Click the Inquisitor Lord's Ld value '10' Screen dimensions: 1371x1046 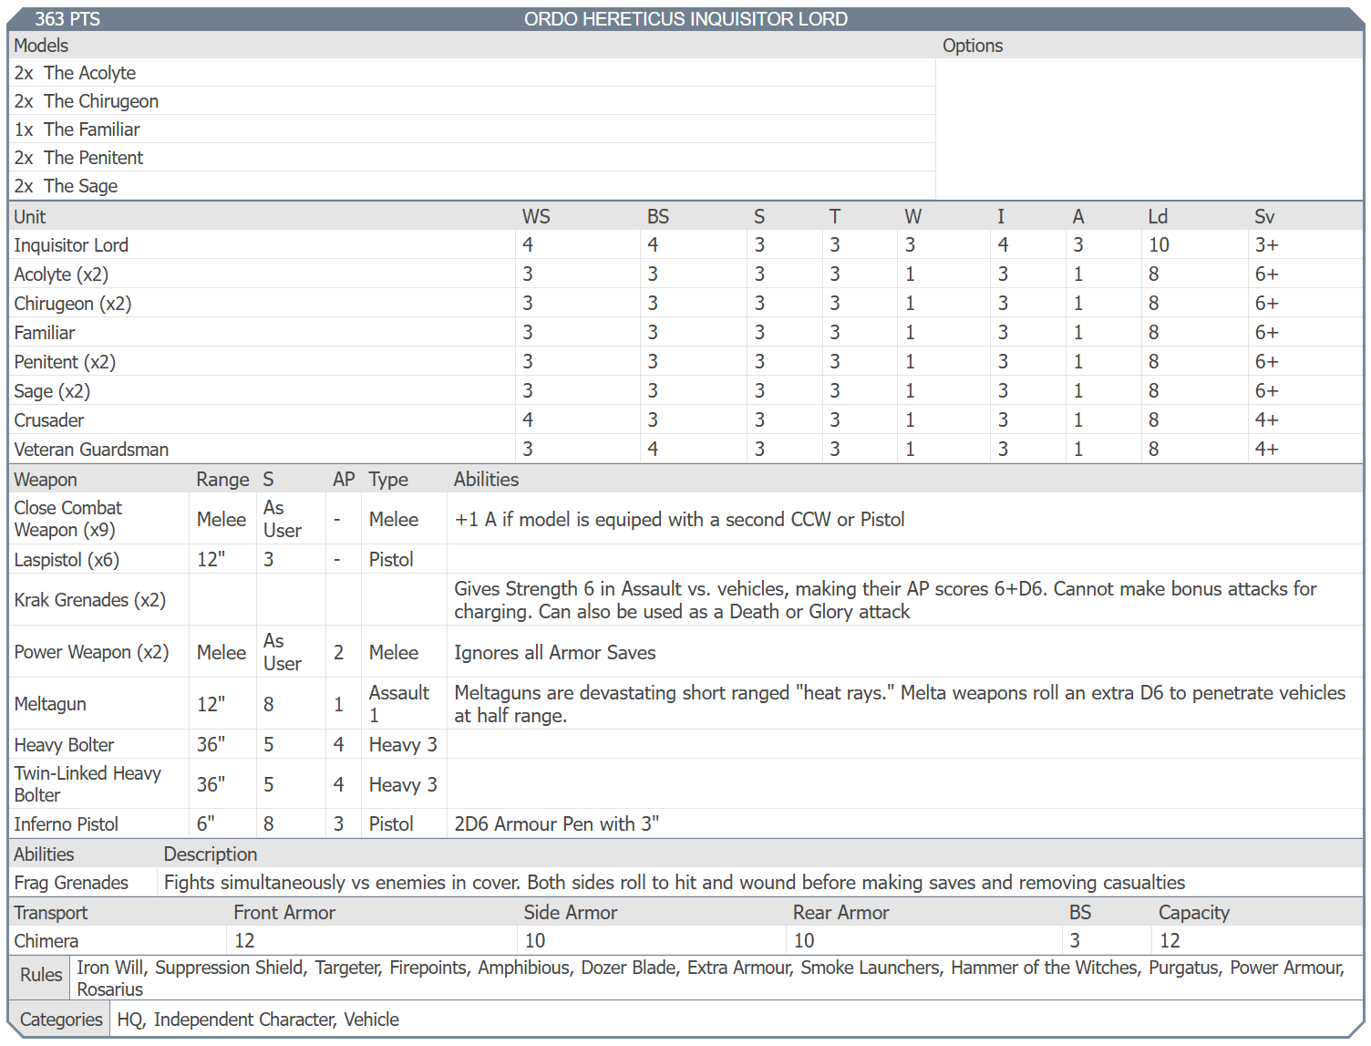(x=1159, y=245)
